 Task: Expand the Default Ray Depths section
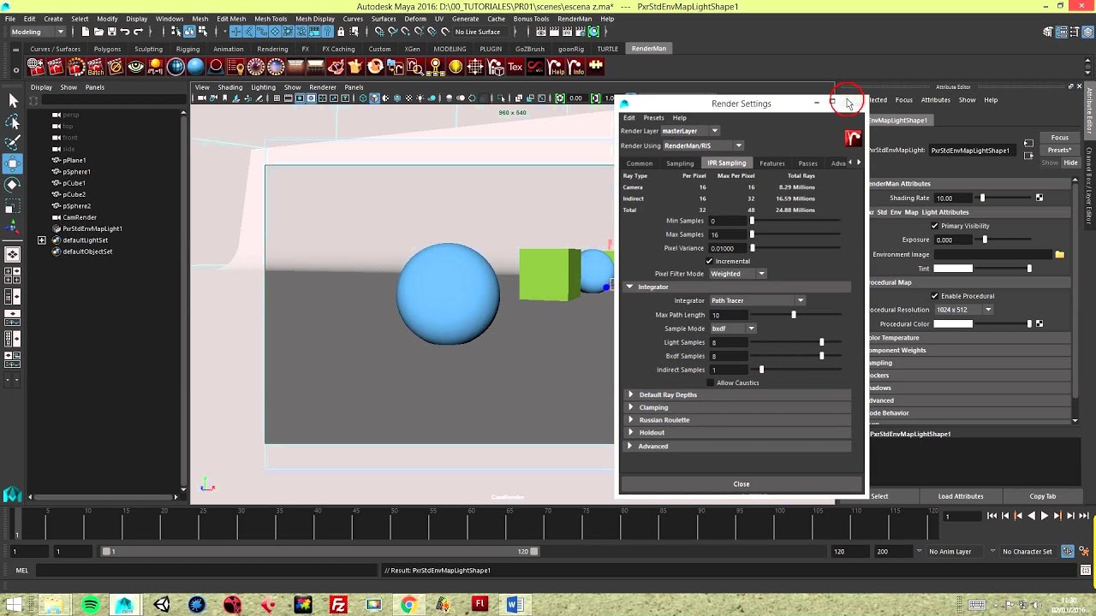pos(631,394)
